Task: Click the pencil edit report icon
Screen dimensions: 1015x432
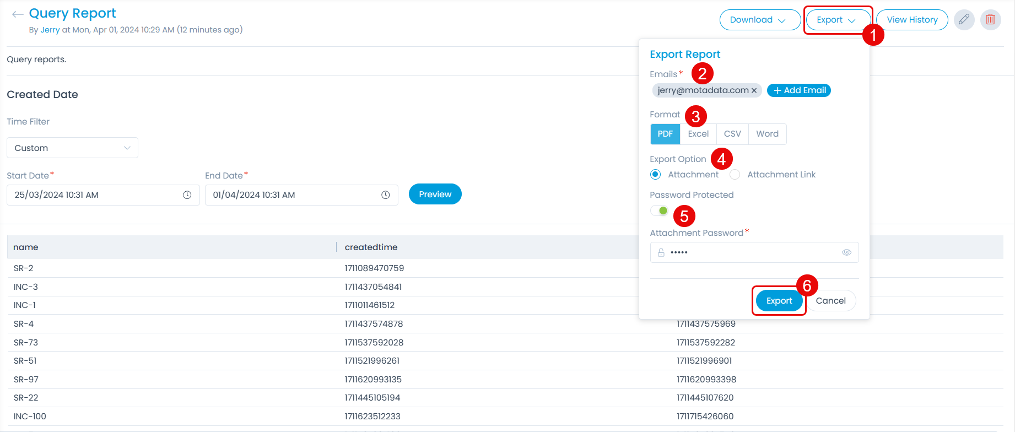Action: [964, 20]
